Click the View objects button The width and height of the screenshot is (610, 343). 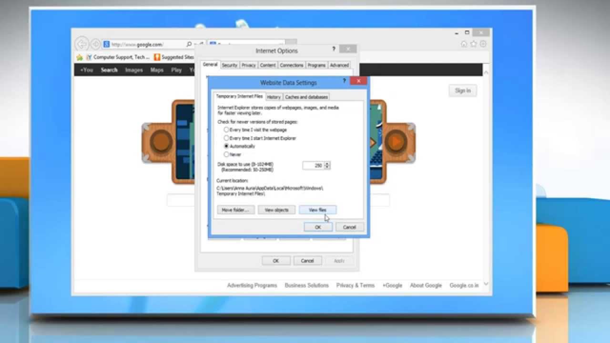pos(276,210)
